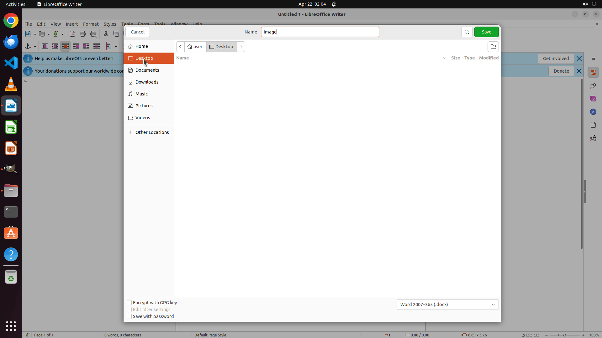Click the Print toolbar icon

pos(83,34)
